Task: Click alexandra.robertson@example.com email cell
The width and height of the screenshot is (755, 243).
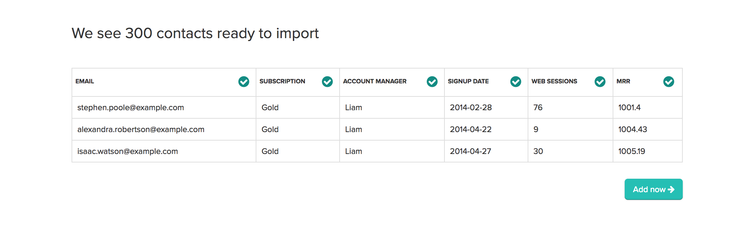Action: pyautogui.click(x=141, y=129)
